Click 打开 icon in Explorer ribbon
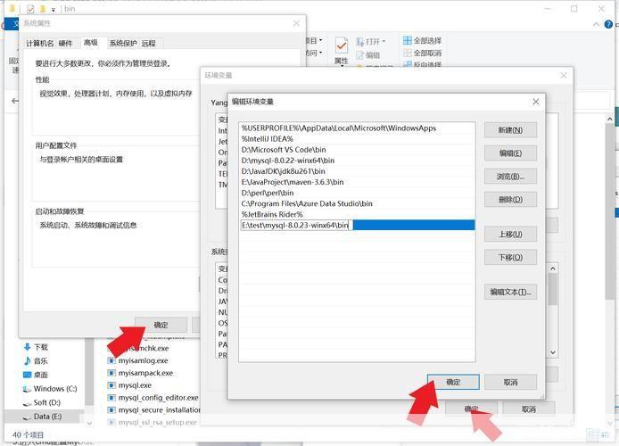This screenshot has width=619, height=446. [360, 41]
